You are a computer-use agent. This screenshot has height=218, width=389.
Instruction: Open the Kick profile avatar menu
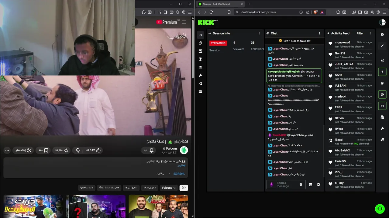click(x=382, y=22)
